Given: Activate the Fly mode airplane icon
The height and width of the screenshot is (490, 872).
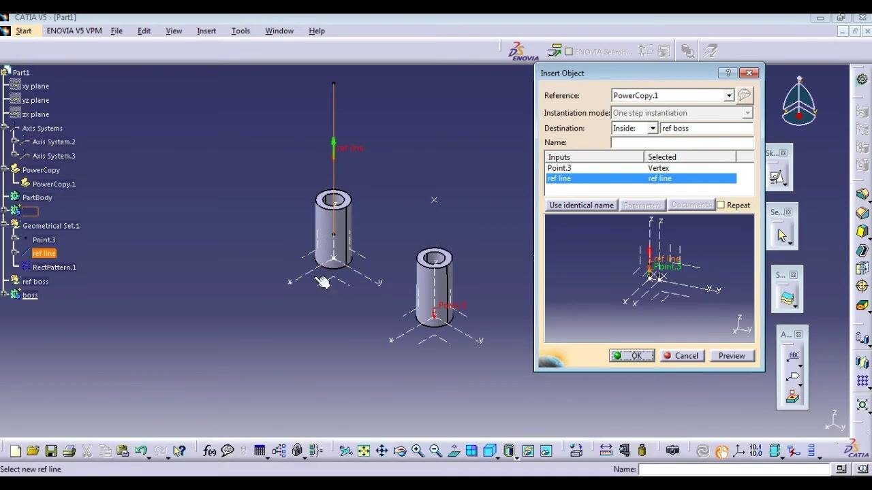Looking at the screenshot, I should (x=346, y=451).
